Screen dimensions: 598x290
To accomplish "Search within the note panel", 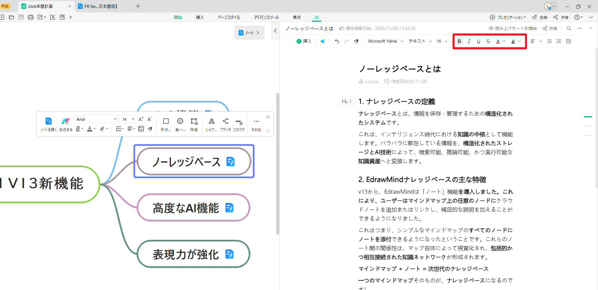I will point(569,28).
